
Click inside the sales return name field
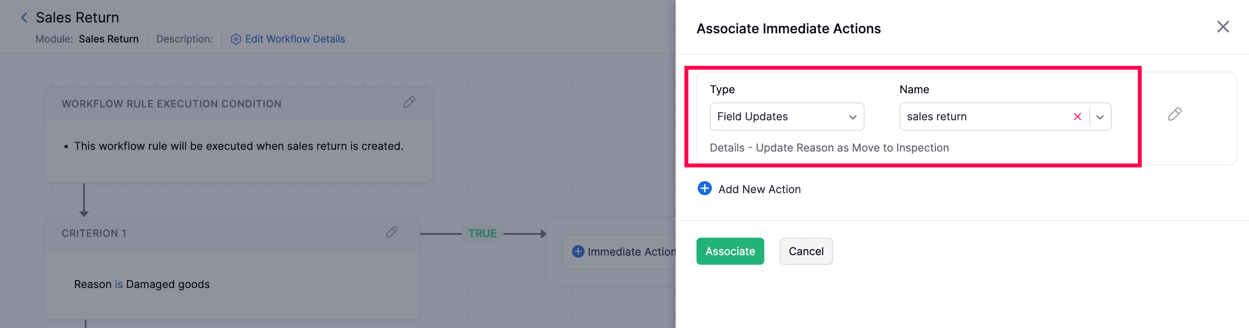984,117
